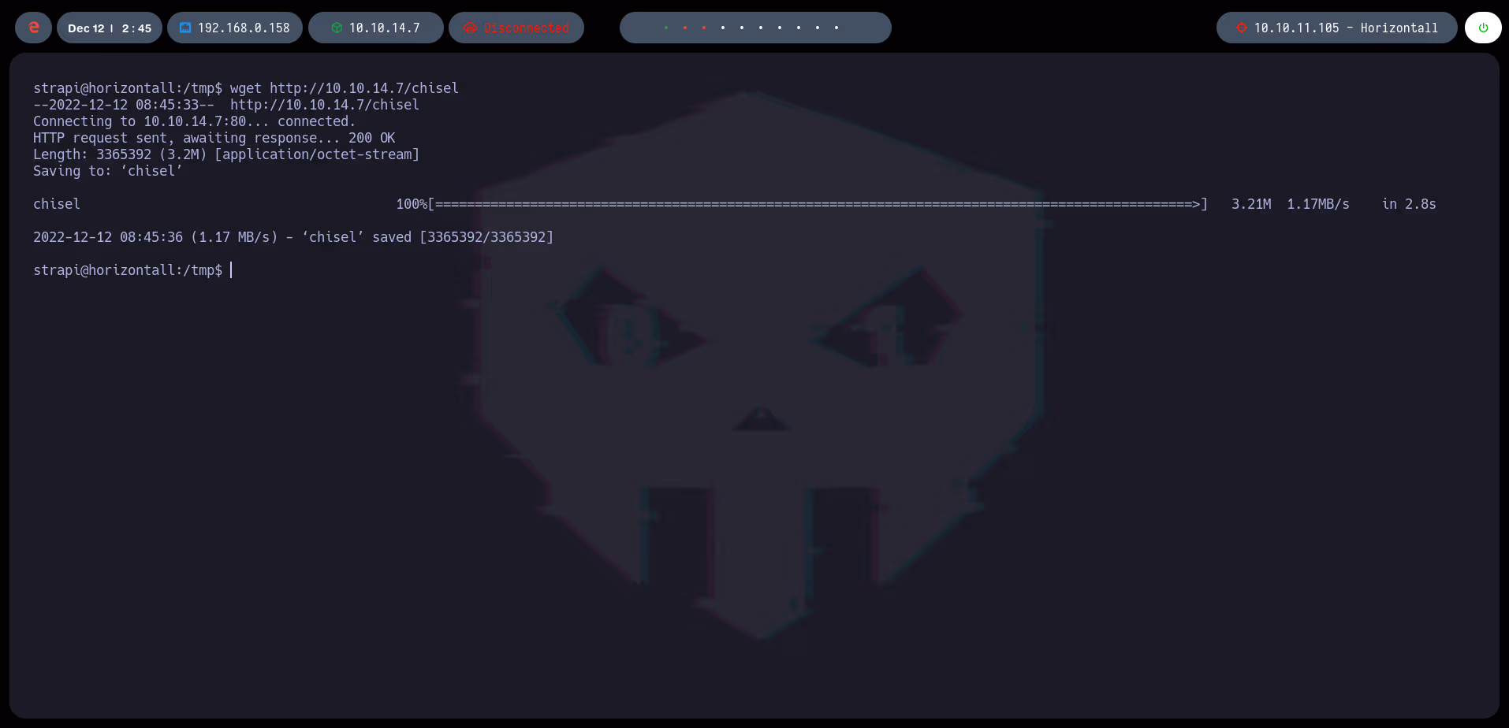Click the network adapter icon beside 192.168.0.158
This screenshot has height=728, width=1509.
(x=185, y=28)
